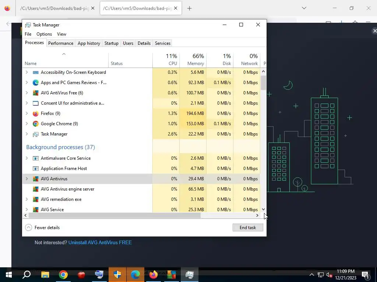Collapse via Fewer details button
Screen dimensions: 377x282
42,228
